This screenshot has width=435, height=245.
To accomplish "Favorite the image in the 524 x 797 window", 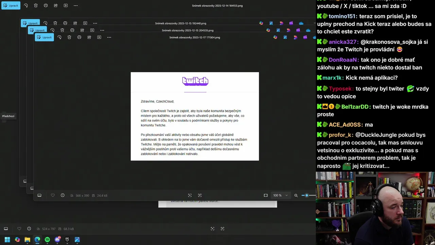I will [19, 229].
